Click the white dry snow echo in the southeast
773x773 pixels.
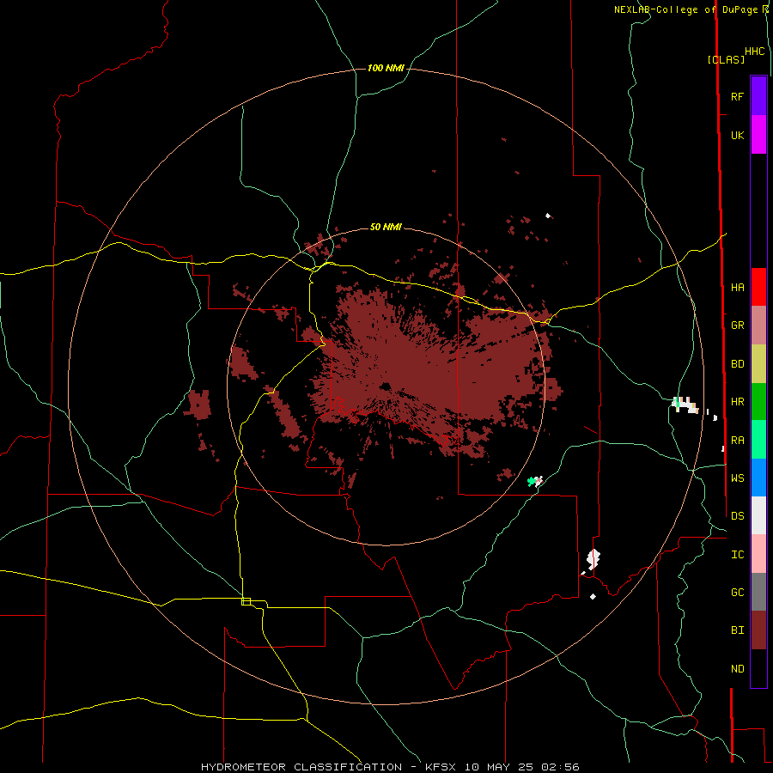pos(593,559)
